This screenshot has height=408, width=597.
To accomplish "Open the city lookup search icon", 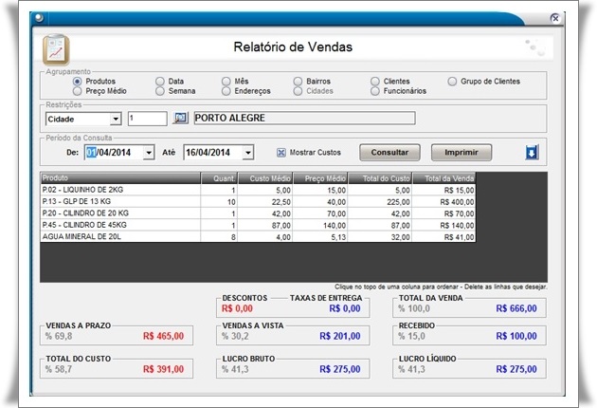I will click(180, 118).
